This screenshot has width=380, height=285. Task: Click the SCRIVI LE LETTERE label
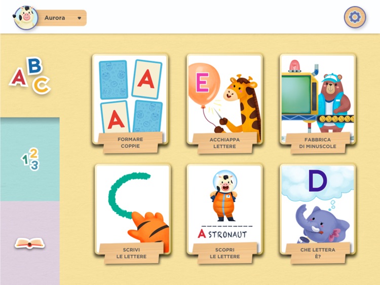(x=131, y=253)
